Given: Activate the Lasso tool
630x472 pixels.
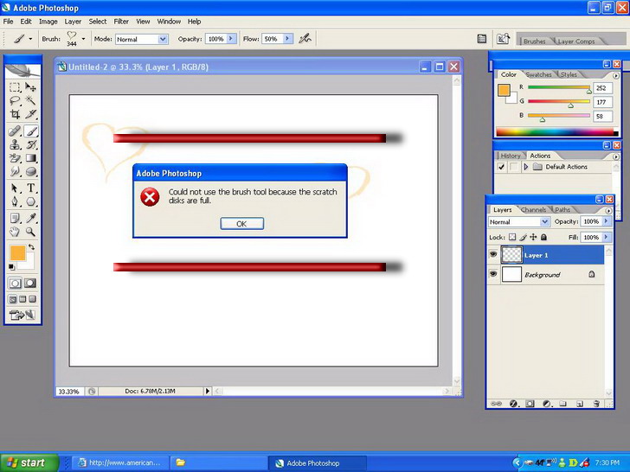Looking at the screenshot, I should pos(16,101).
